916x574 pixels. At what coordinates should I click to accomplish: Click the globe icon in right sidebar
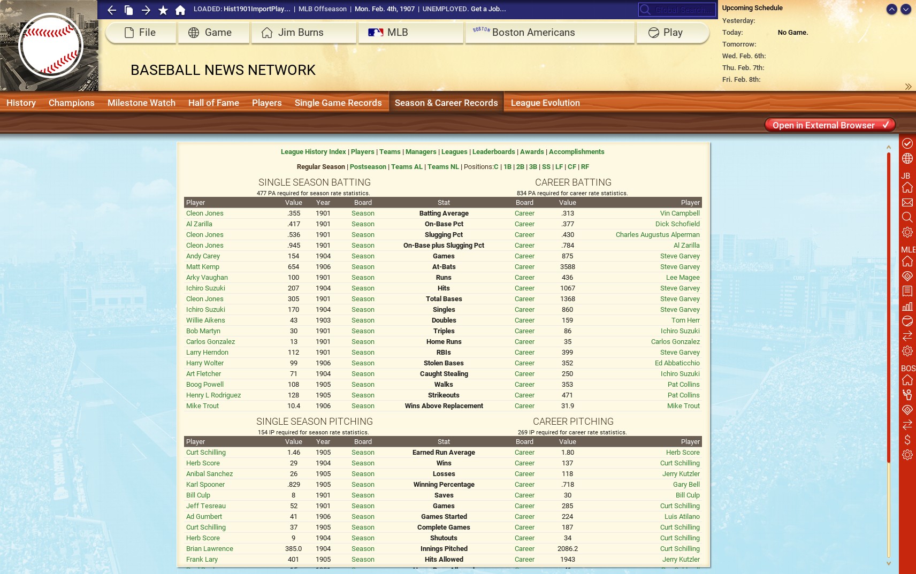(x=907, y=158)
